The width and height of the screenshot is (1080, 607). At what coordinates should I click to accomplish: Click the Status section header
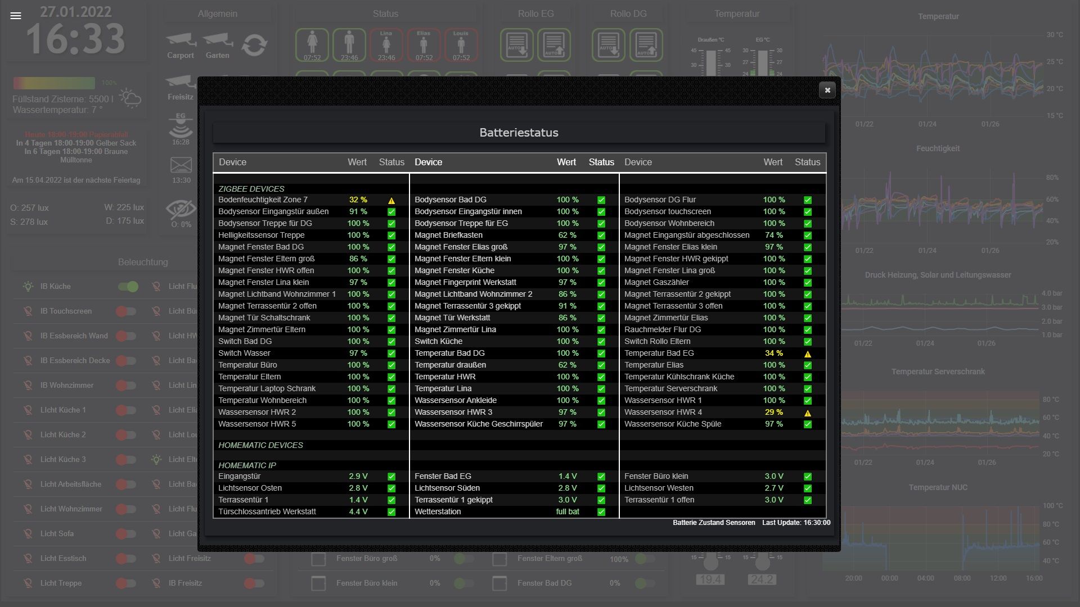[385, 14]
